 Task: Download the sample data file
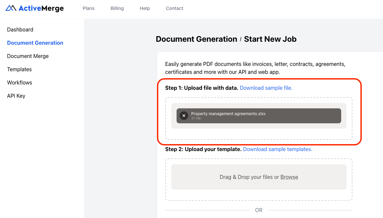[x=266, y=88]
